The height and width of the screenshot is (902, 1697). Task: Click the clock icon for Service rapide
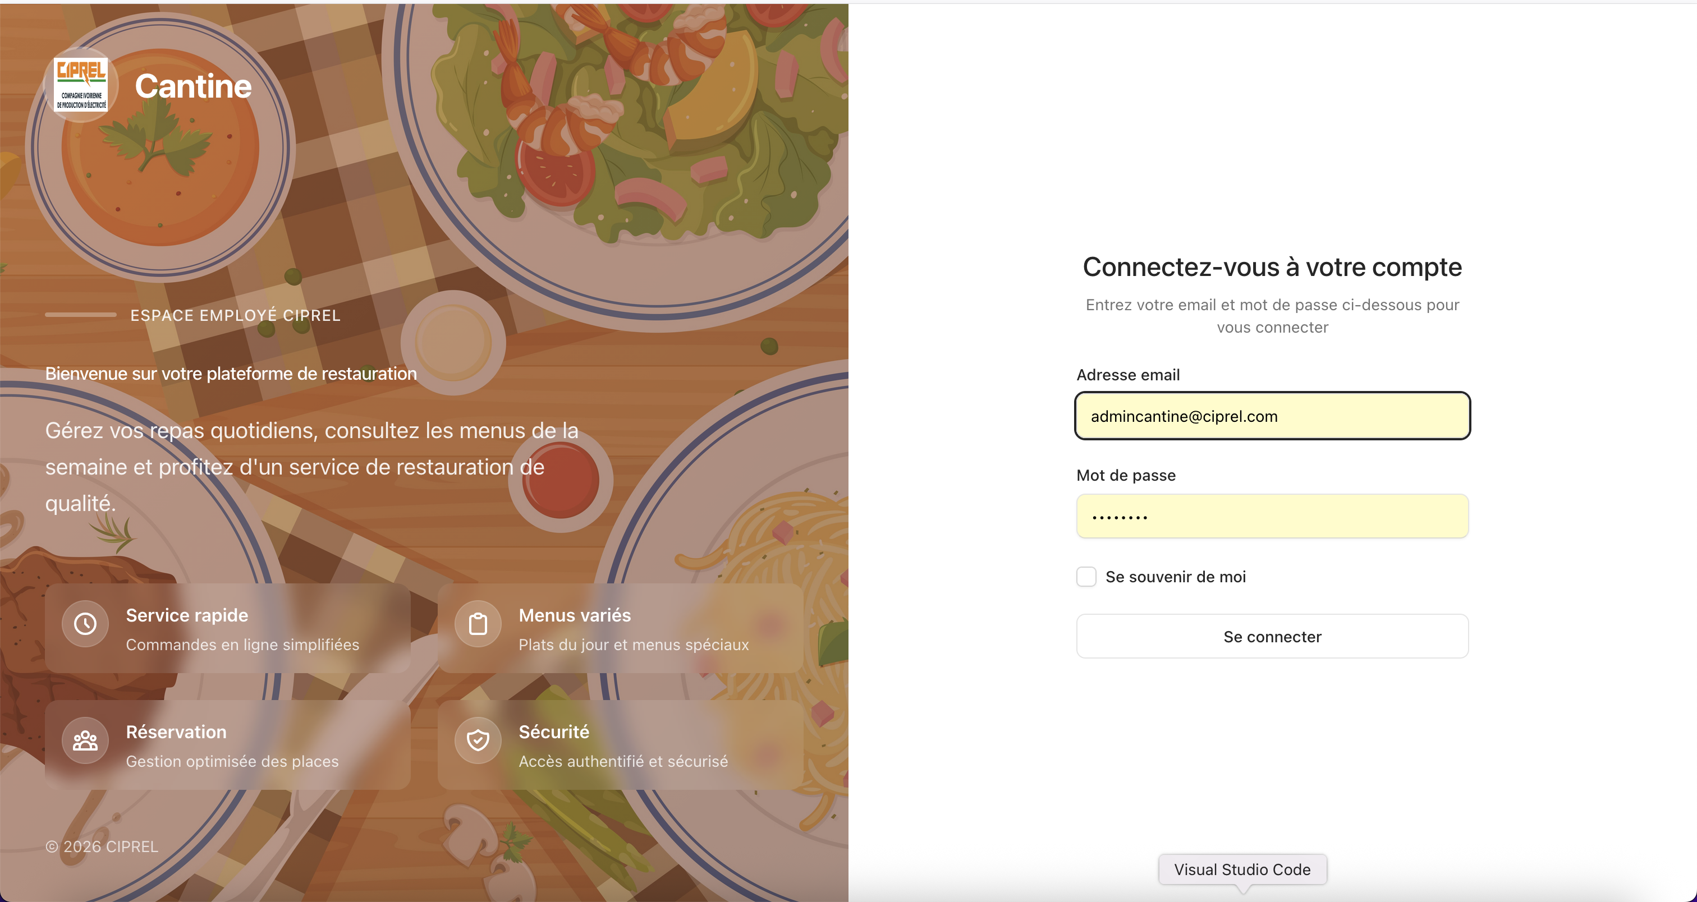pos(85,623)
